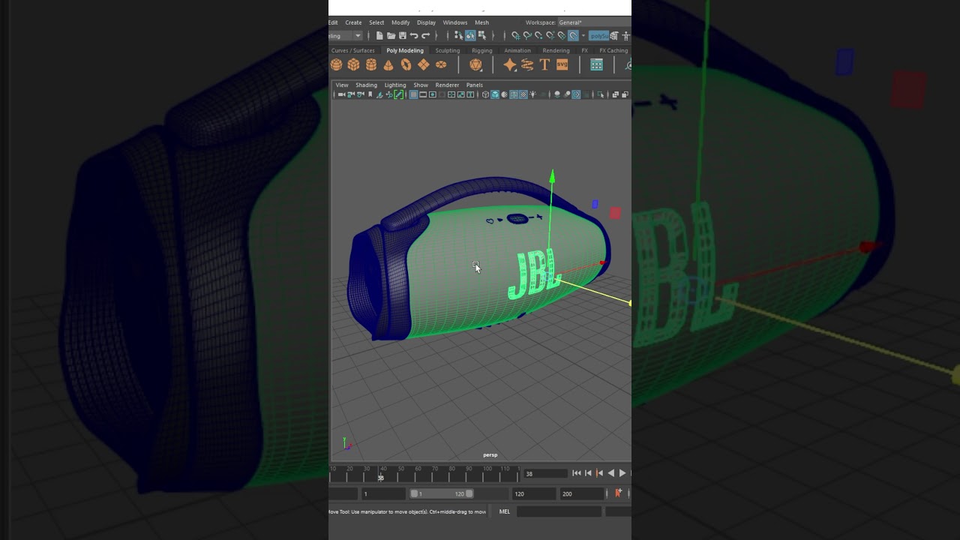Toggle viewport grid display icon
Screen dimensions: 960x540
[x=413, y=94]
